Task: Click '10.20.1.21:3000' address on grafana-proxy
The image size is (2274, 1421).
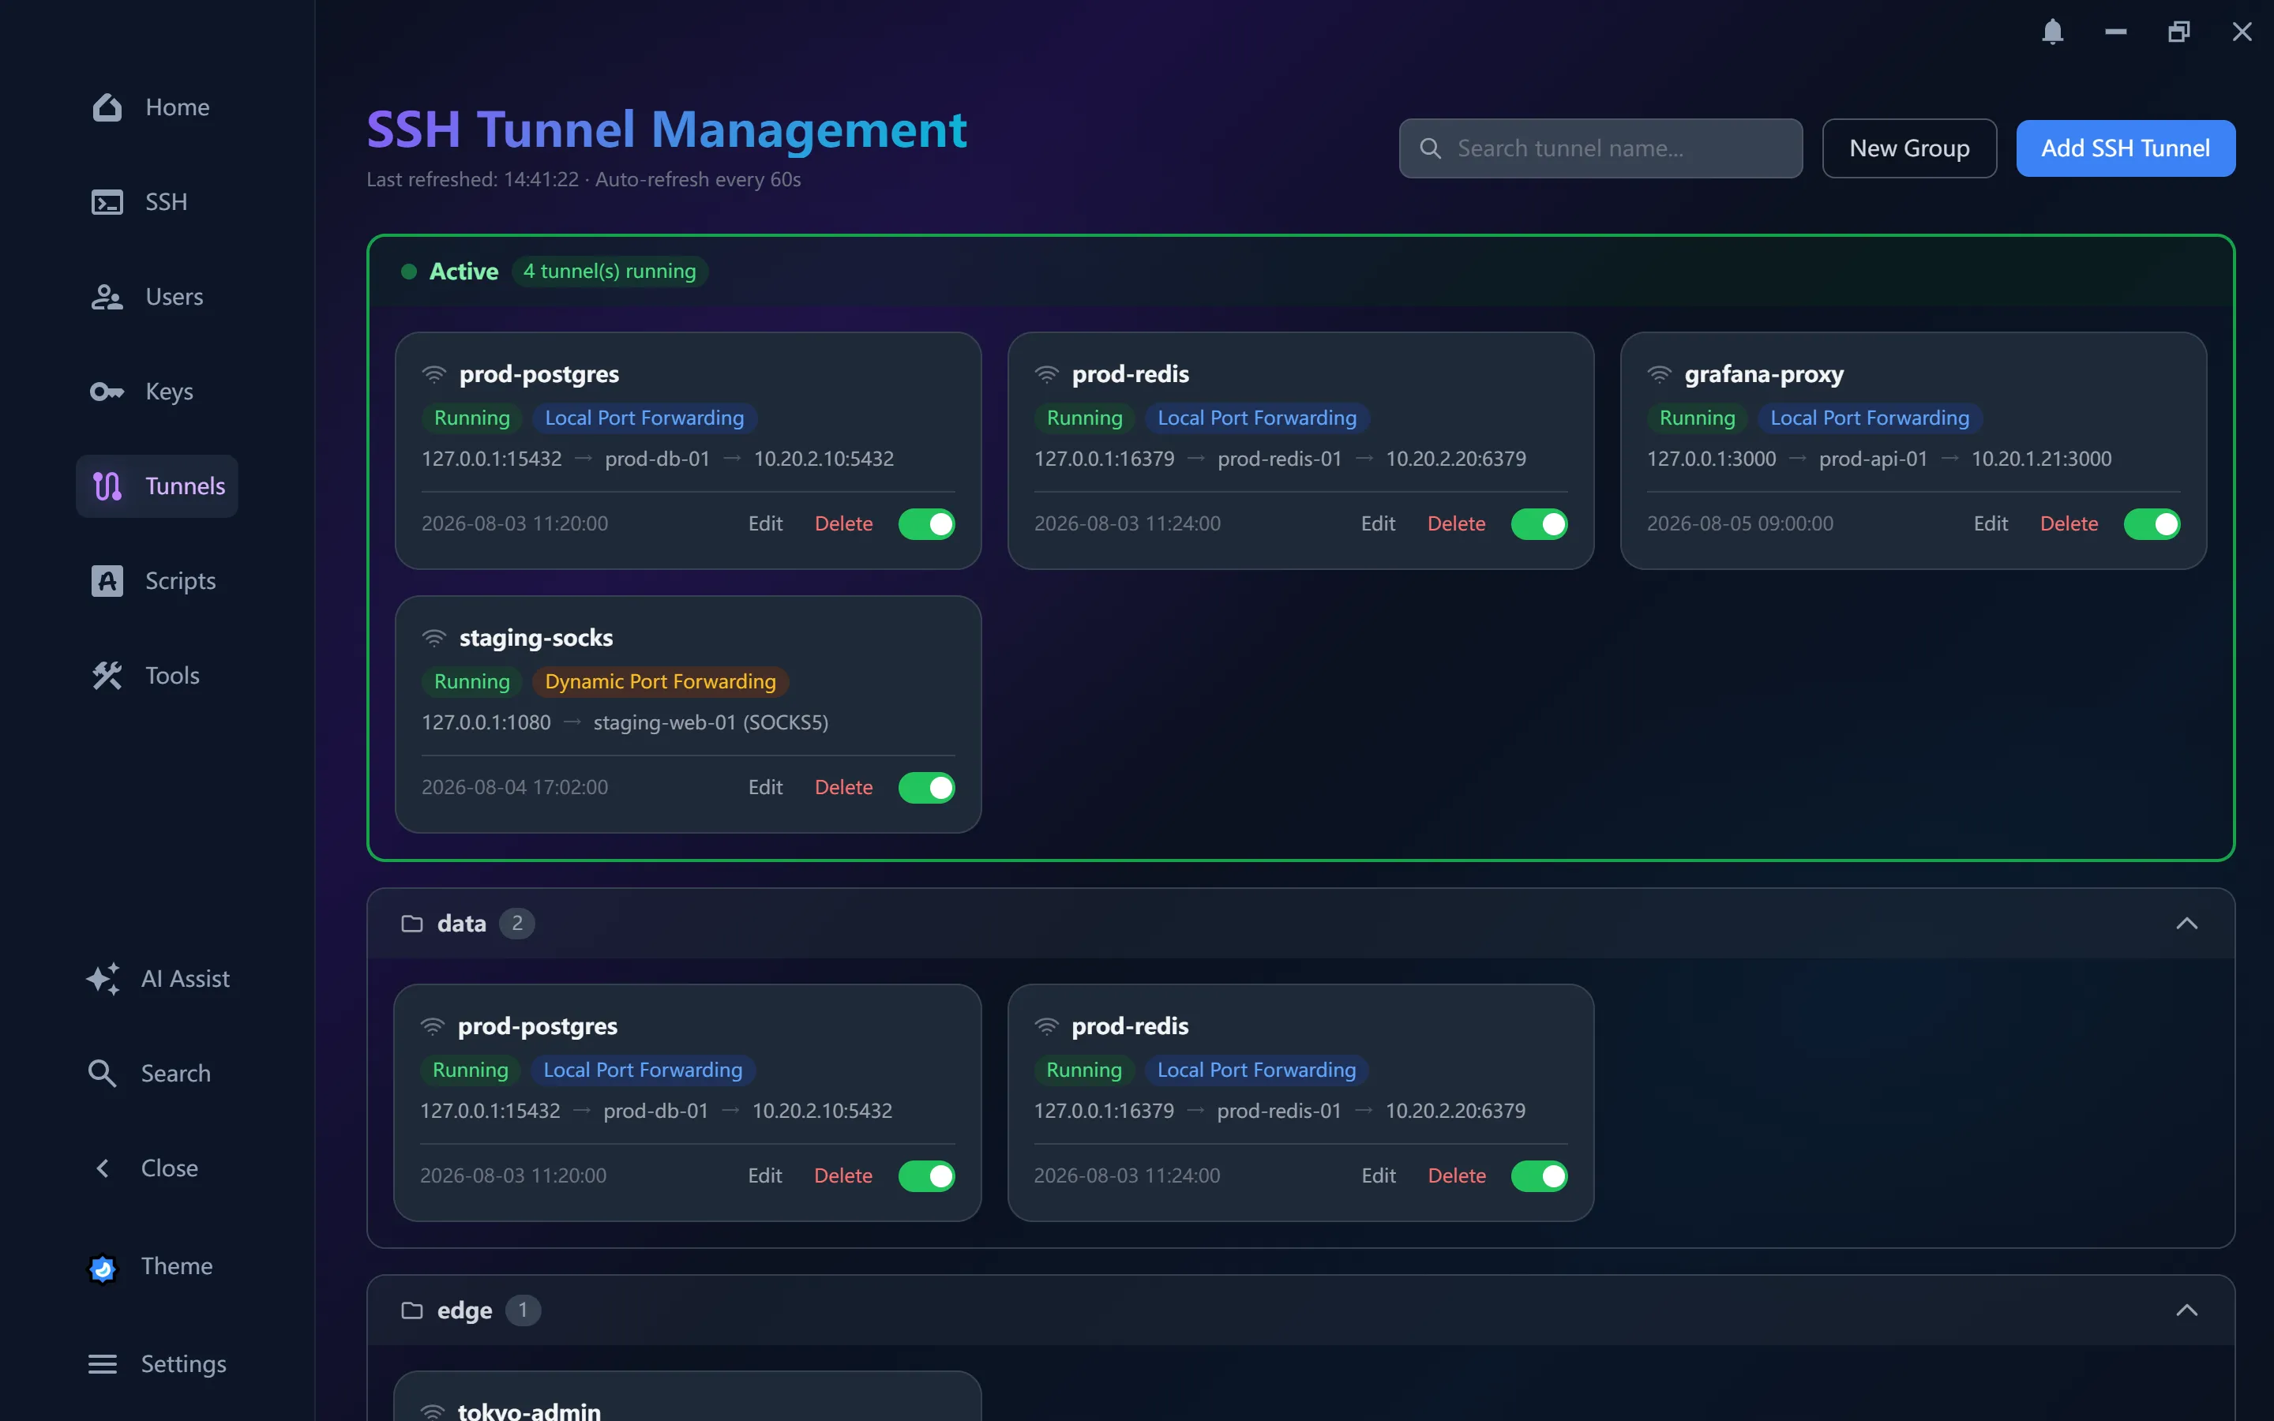Action: click(2041, 459)
